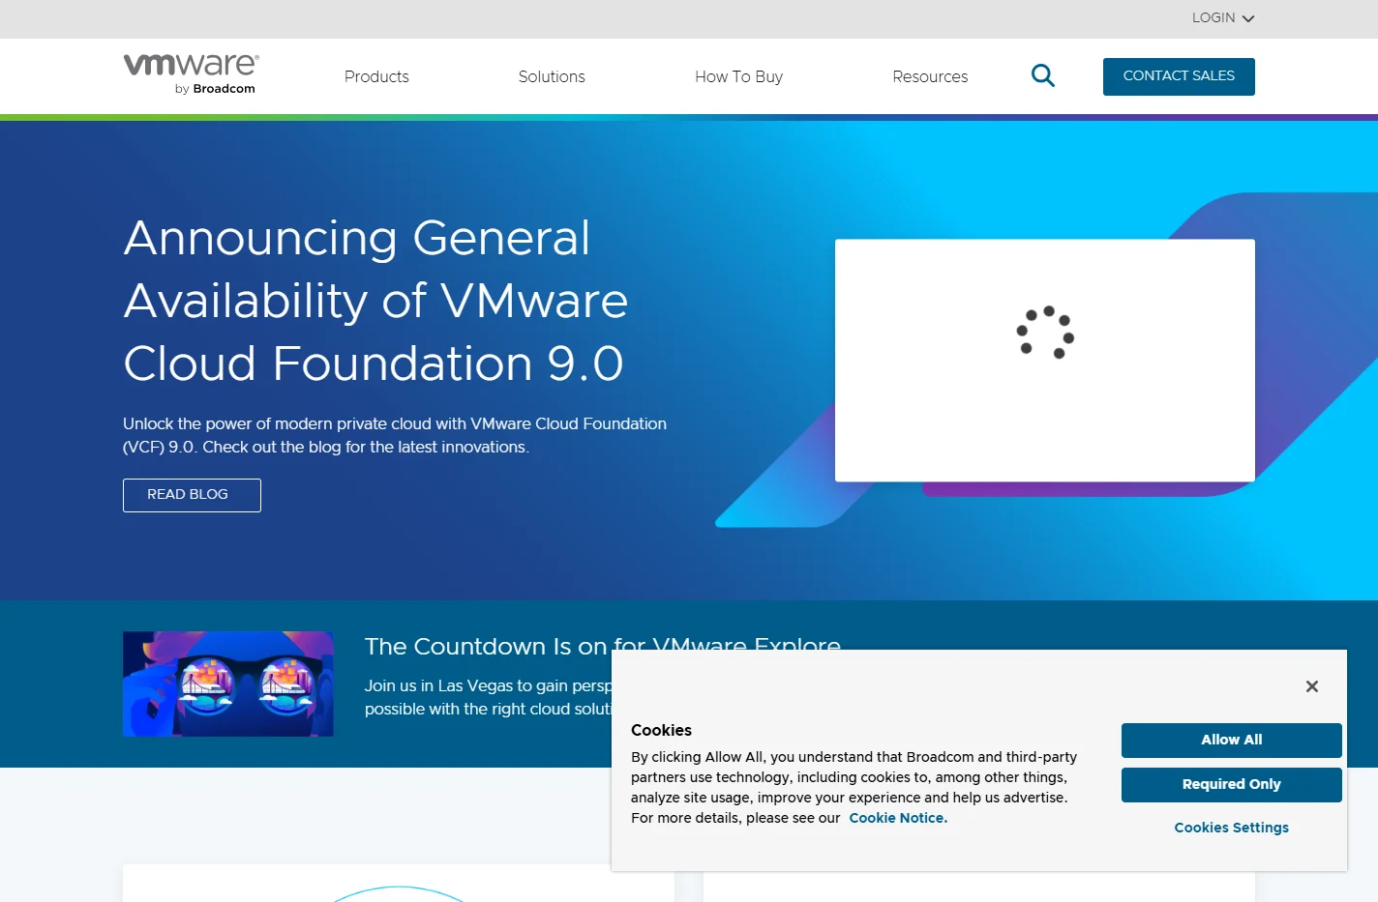Open the Products menu

376,76
